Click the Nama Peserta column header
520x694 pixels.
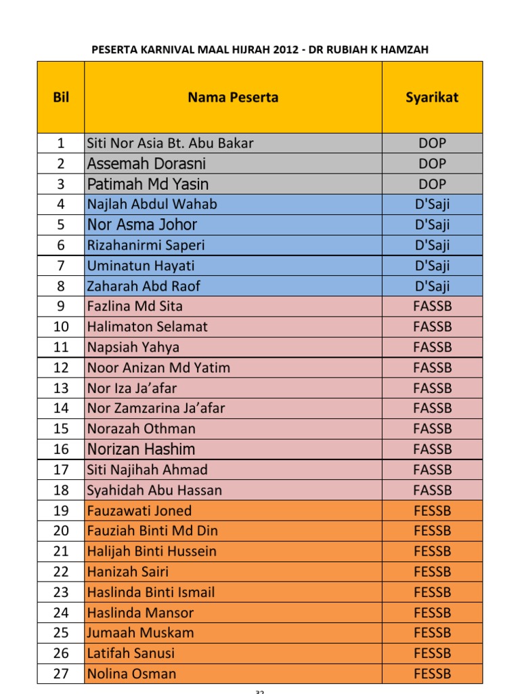tap(233, 97)
